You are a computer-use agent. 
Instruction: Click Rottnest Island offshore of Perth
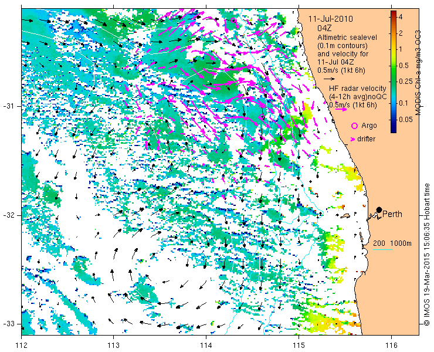pos(345,215)
